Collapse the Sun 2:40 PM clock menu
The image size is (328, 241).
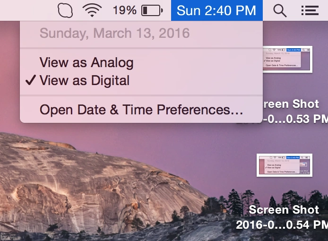216,10
